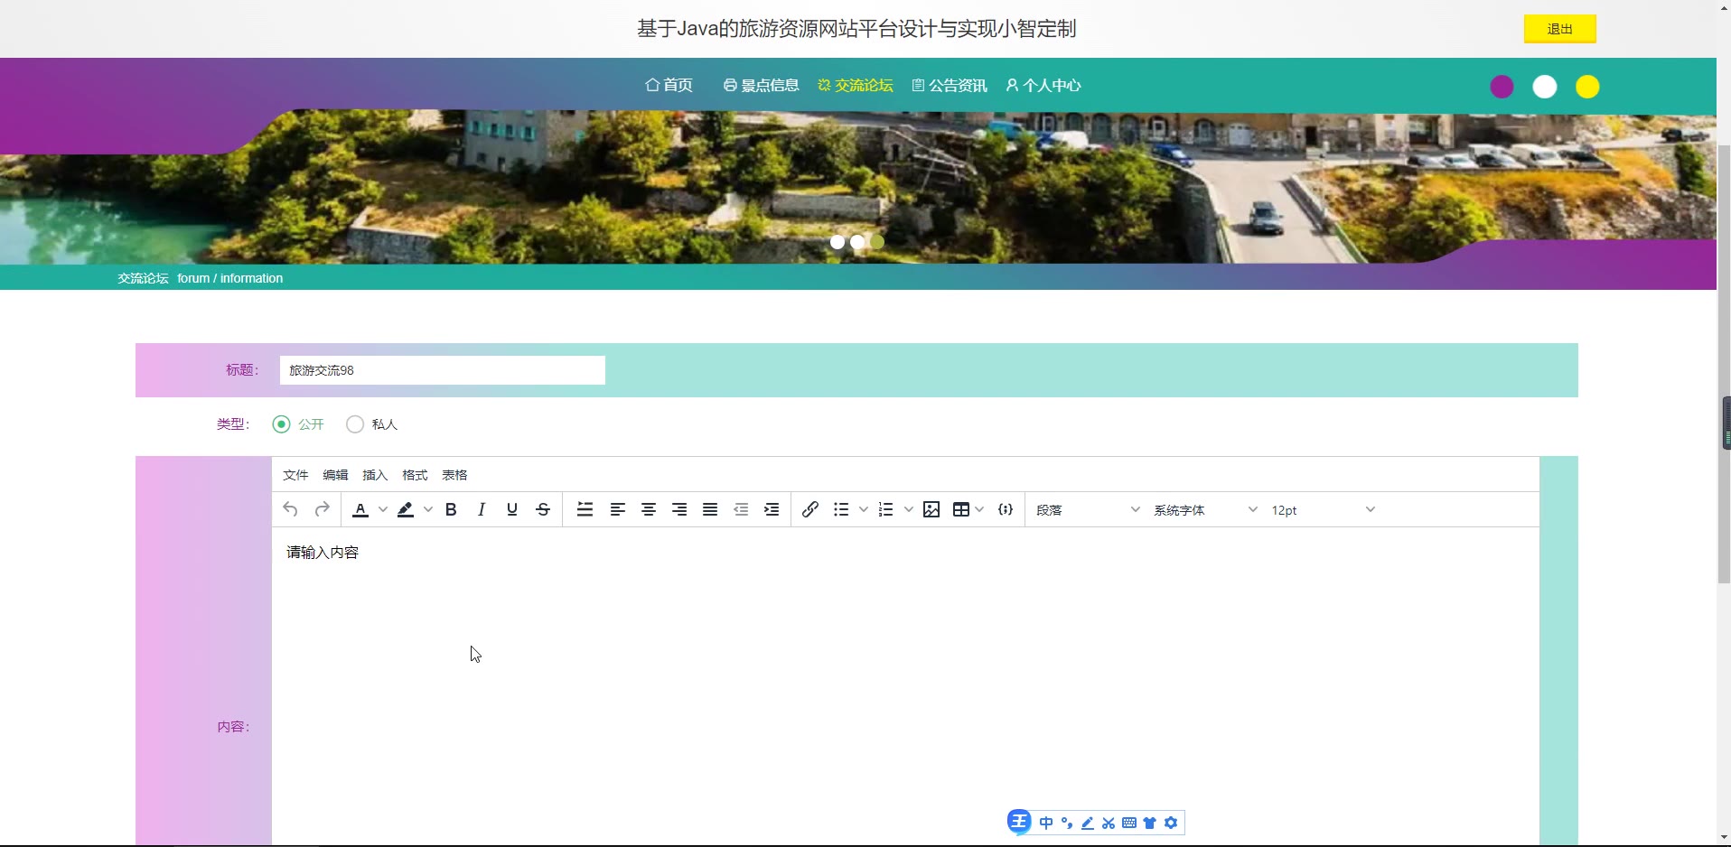Open 公告资讯 navigation link
The image size is (1731, 847).
click(949, 85)
